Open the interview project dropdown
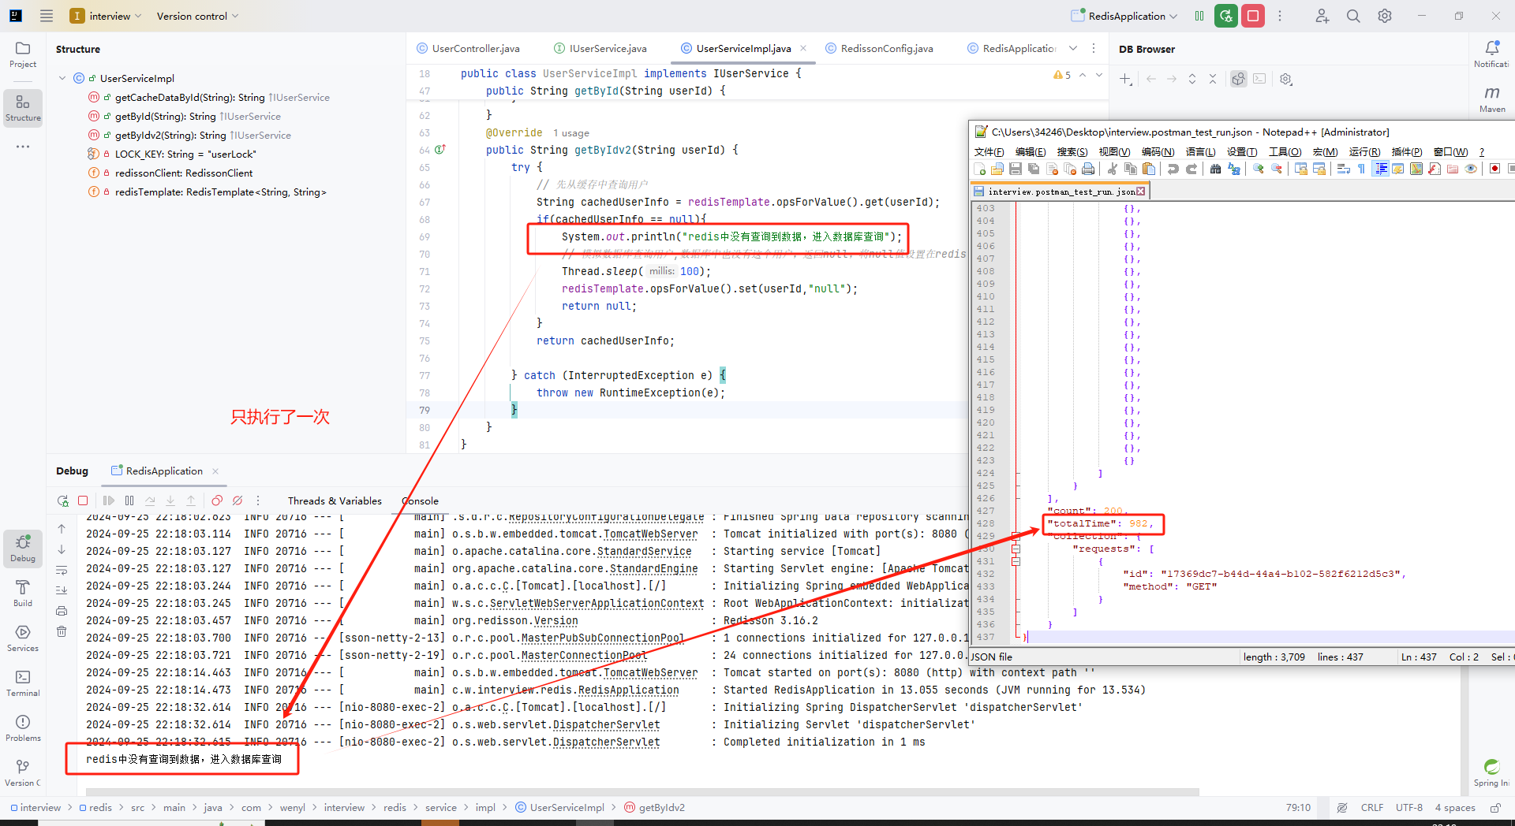The width and height of the screenshot is (1515, 826). tap(106, 16)
